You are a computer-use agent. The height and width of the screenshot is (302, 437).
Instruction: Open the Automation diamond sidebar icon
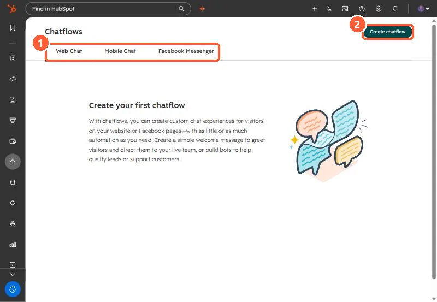pos(13,203)
